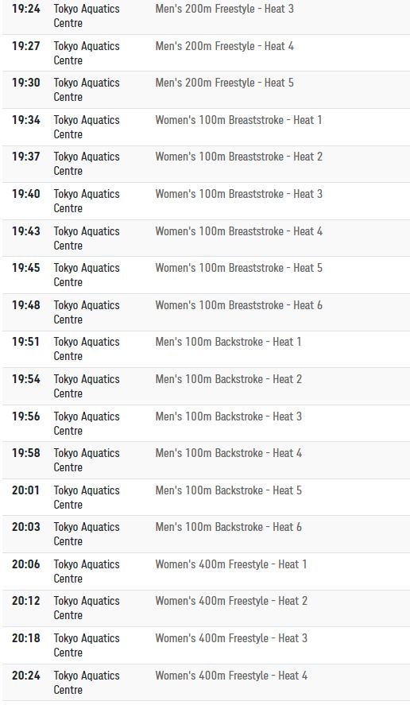
Task: Select Women's 400m Freestyle - Heat 2
Action: pyautogui.click(x=231, y=601)
